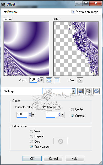
Task: Click OK to apply the offset
Action: coord(32,158)
